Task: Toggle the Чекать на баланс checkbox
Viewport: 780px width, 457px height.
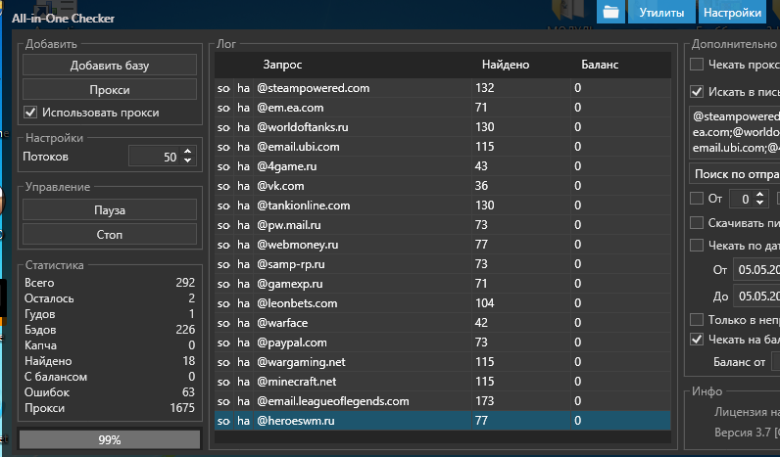Action: pos(697,340)
